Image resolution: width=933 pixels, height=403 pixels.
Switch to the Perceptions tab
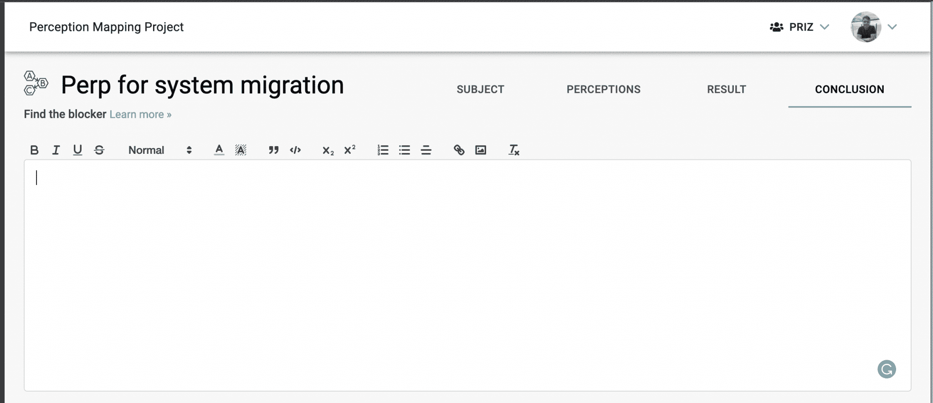coord(603,89)
